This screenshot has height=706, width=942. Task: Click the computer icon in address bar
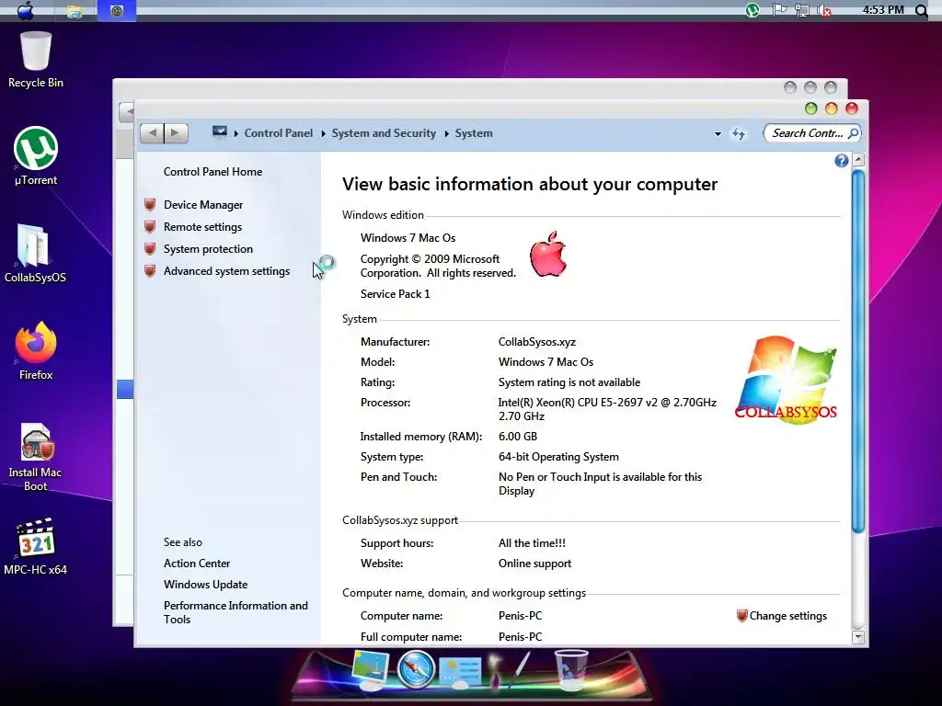220,132
